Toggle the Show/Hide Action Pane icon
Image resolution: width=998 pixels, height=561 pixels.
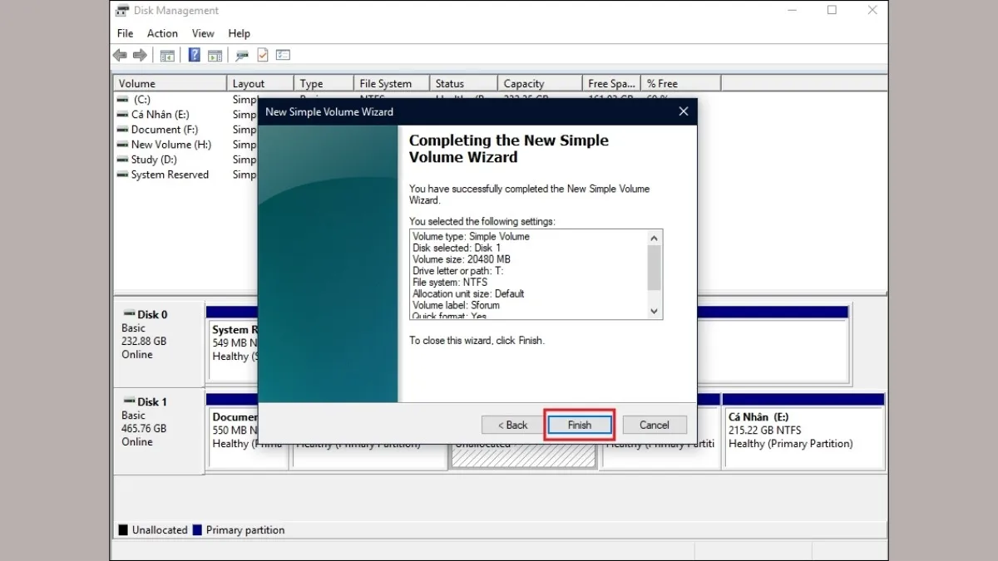[215, 55]
